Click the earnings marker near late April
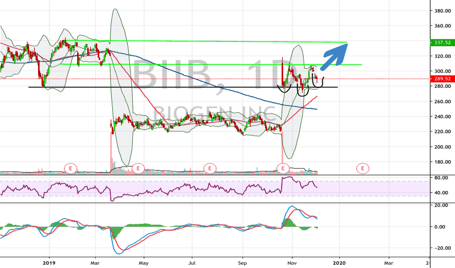Image resolution: width=455 pixels, height=268 pixels. [x=139, y=168]
